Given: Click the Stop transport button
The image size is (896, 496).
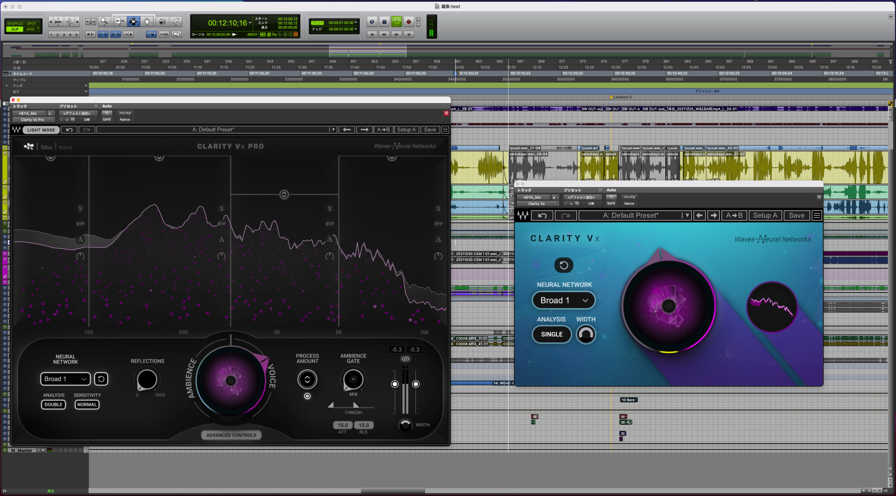Looking at the screenshot, I should coord(384,22).
